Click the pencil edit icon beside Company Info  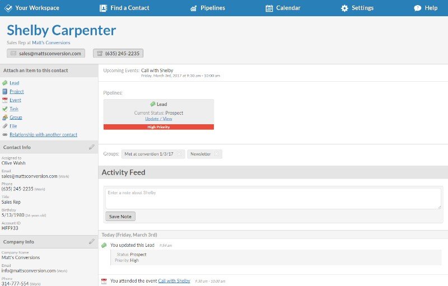pos(91,242)
